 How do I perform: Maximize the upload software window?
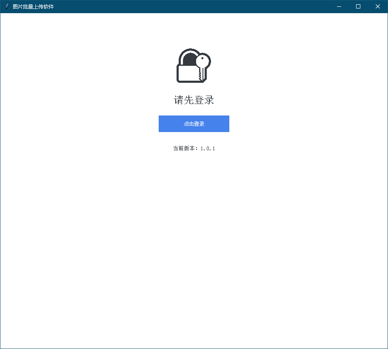tap(358, 6)
